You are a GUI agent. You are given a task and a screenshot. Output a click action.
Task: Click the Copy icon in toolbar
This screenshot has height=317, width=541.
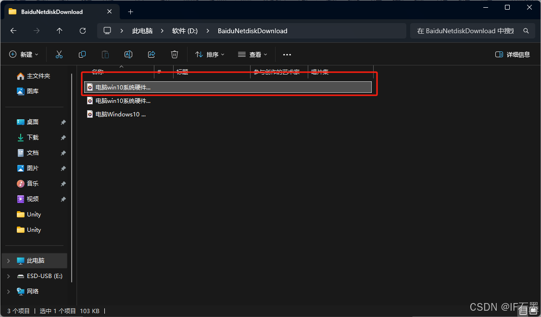point(82,54)
